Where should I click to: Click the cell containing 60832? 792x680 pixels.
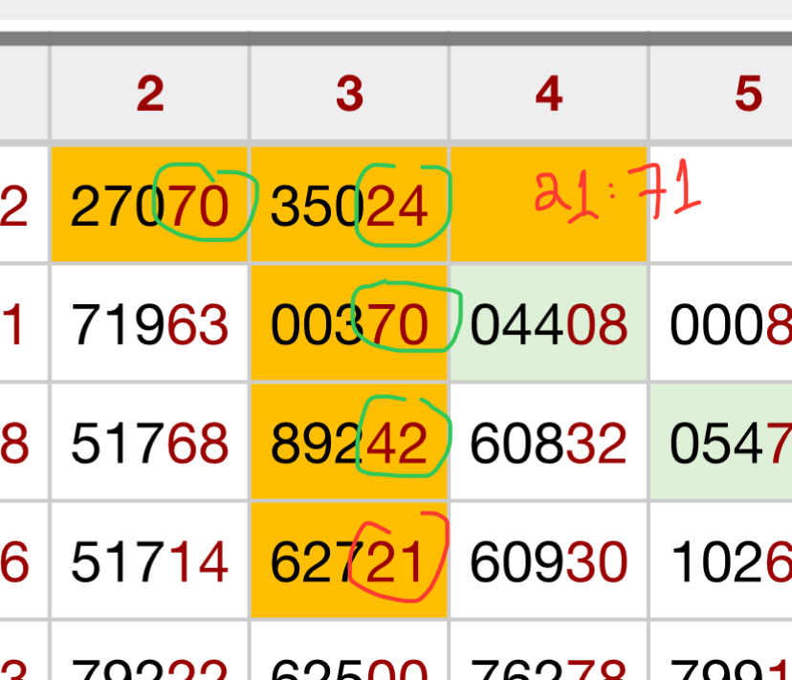tap(548, 444)
